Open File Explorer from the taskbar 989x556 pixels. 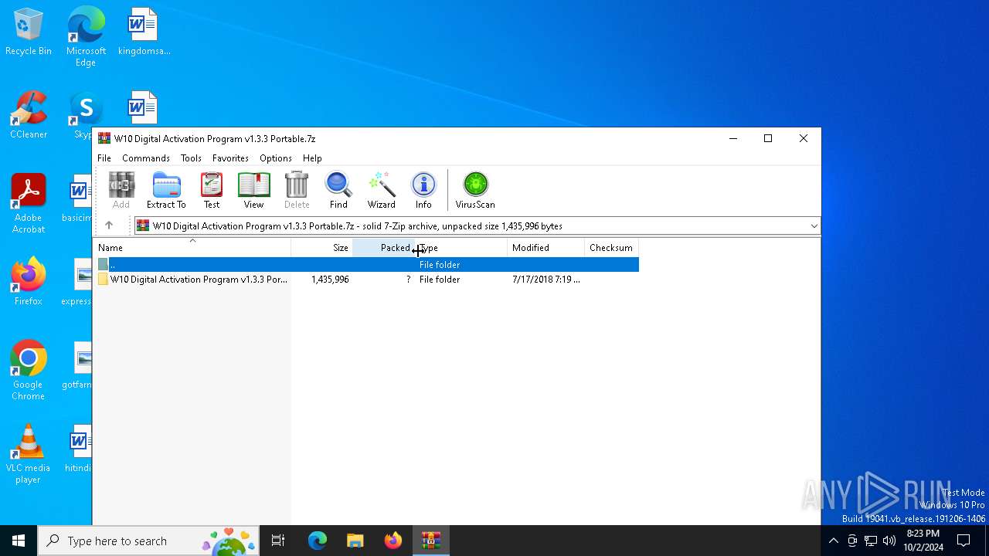(355, 541)
